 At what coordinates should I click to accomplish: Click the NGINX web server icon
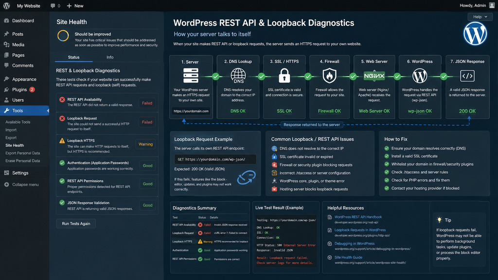pos(374,76)
